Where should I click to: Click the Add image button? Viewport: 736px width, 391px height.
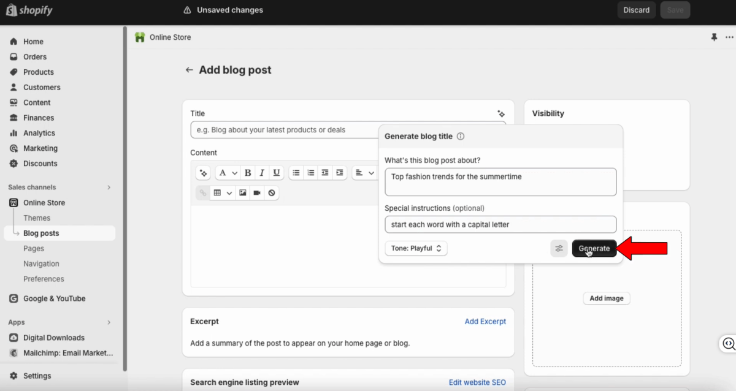tap(607, 298)
